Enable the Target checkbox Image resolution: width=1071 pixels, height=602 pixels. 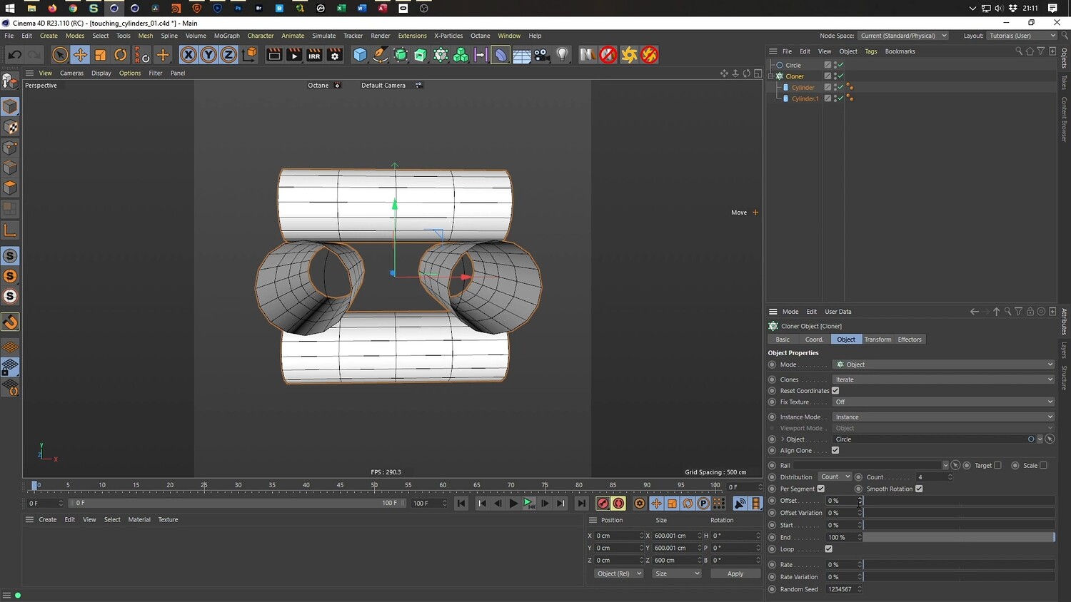[997, 466]
